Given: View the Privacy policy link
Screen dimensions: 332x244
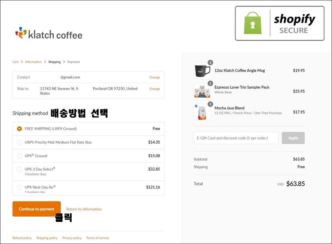Looking at the screenshot, I should 72,238.
